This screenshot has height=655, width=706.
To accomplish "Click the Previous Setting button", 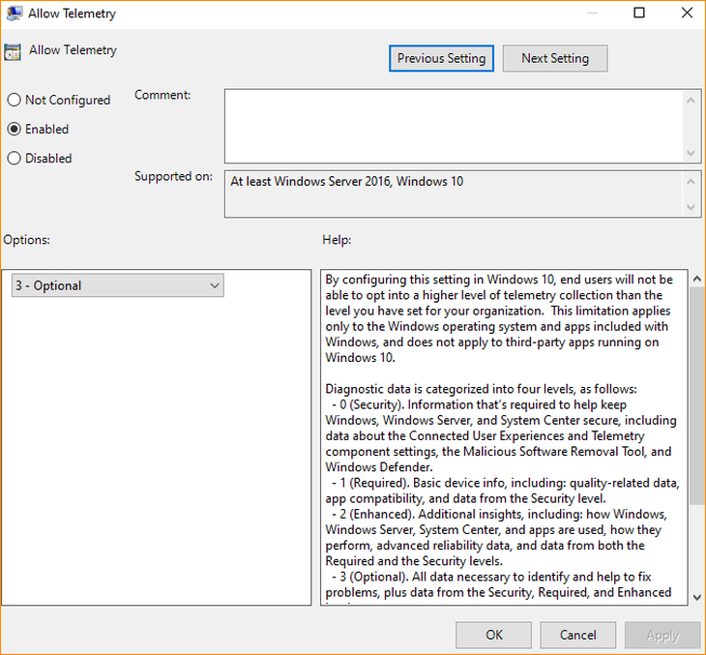I will coord(441,58).
